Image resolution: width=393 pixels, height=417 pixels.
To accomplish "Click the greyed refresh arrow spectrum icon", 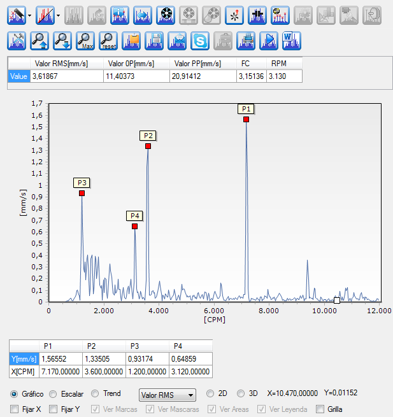I will (x=97, y=15).
